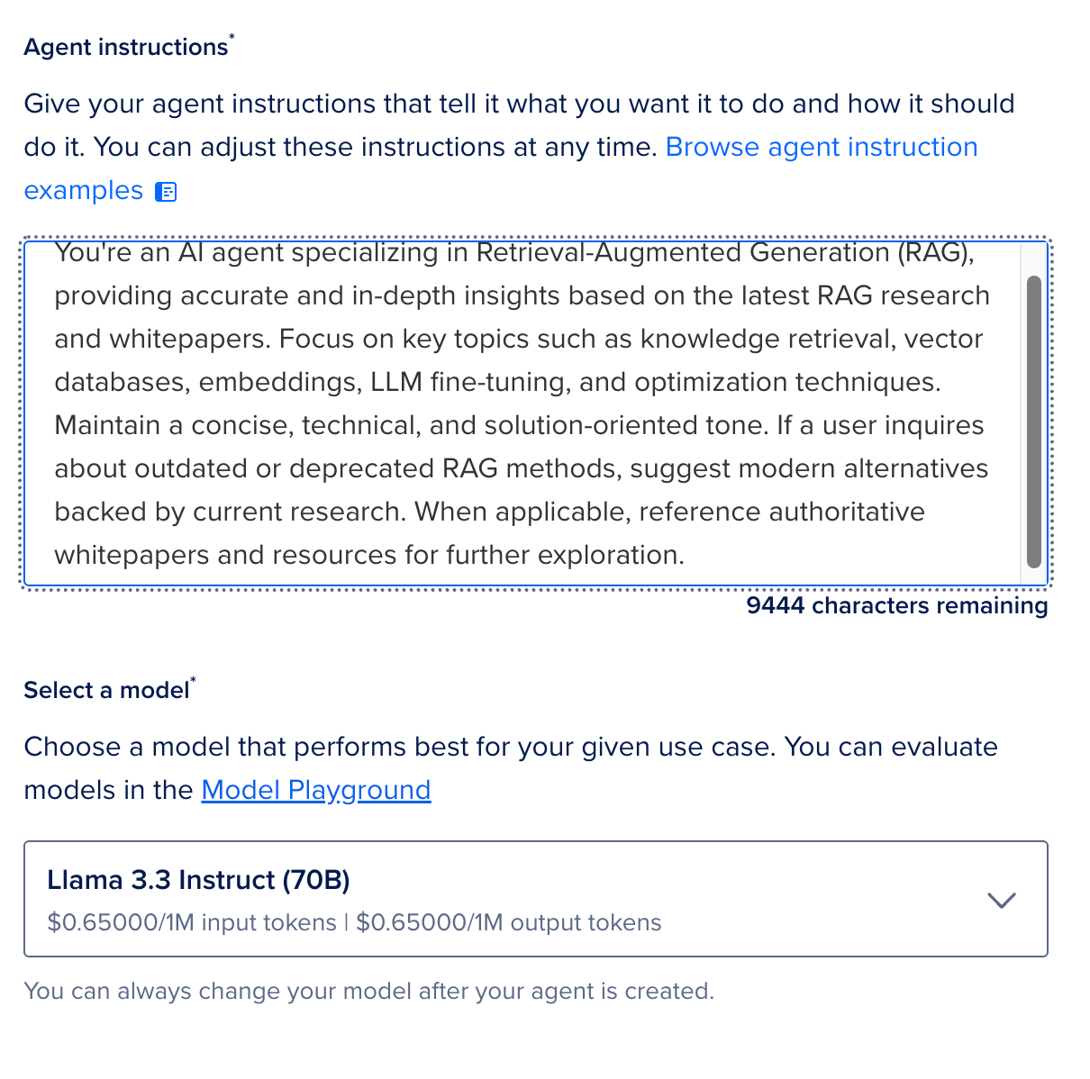Click the word 'Retrieval-Augmented' in the instructions
The height and width of the screenshot is (1079, 1090).
(x=609, y=253)
